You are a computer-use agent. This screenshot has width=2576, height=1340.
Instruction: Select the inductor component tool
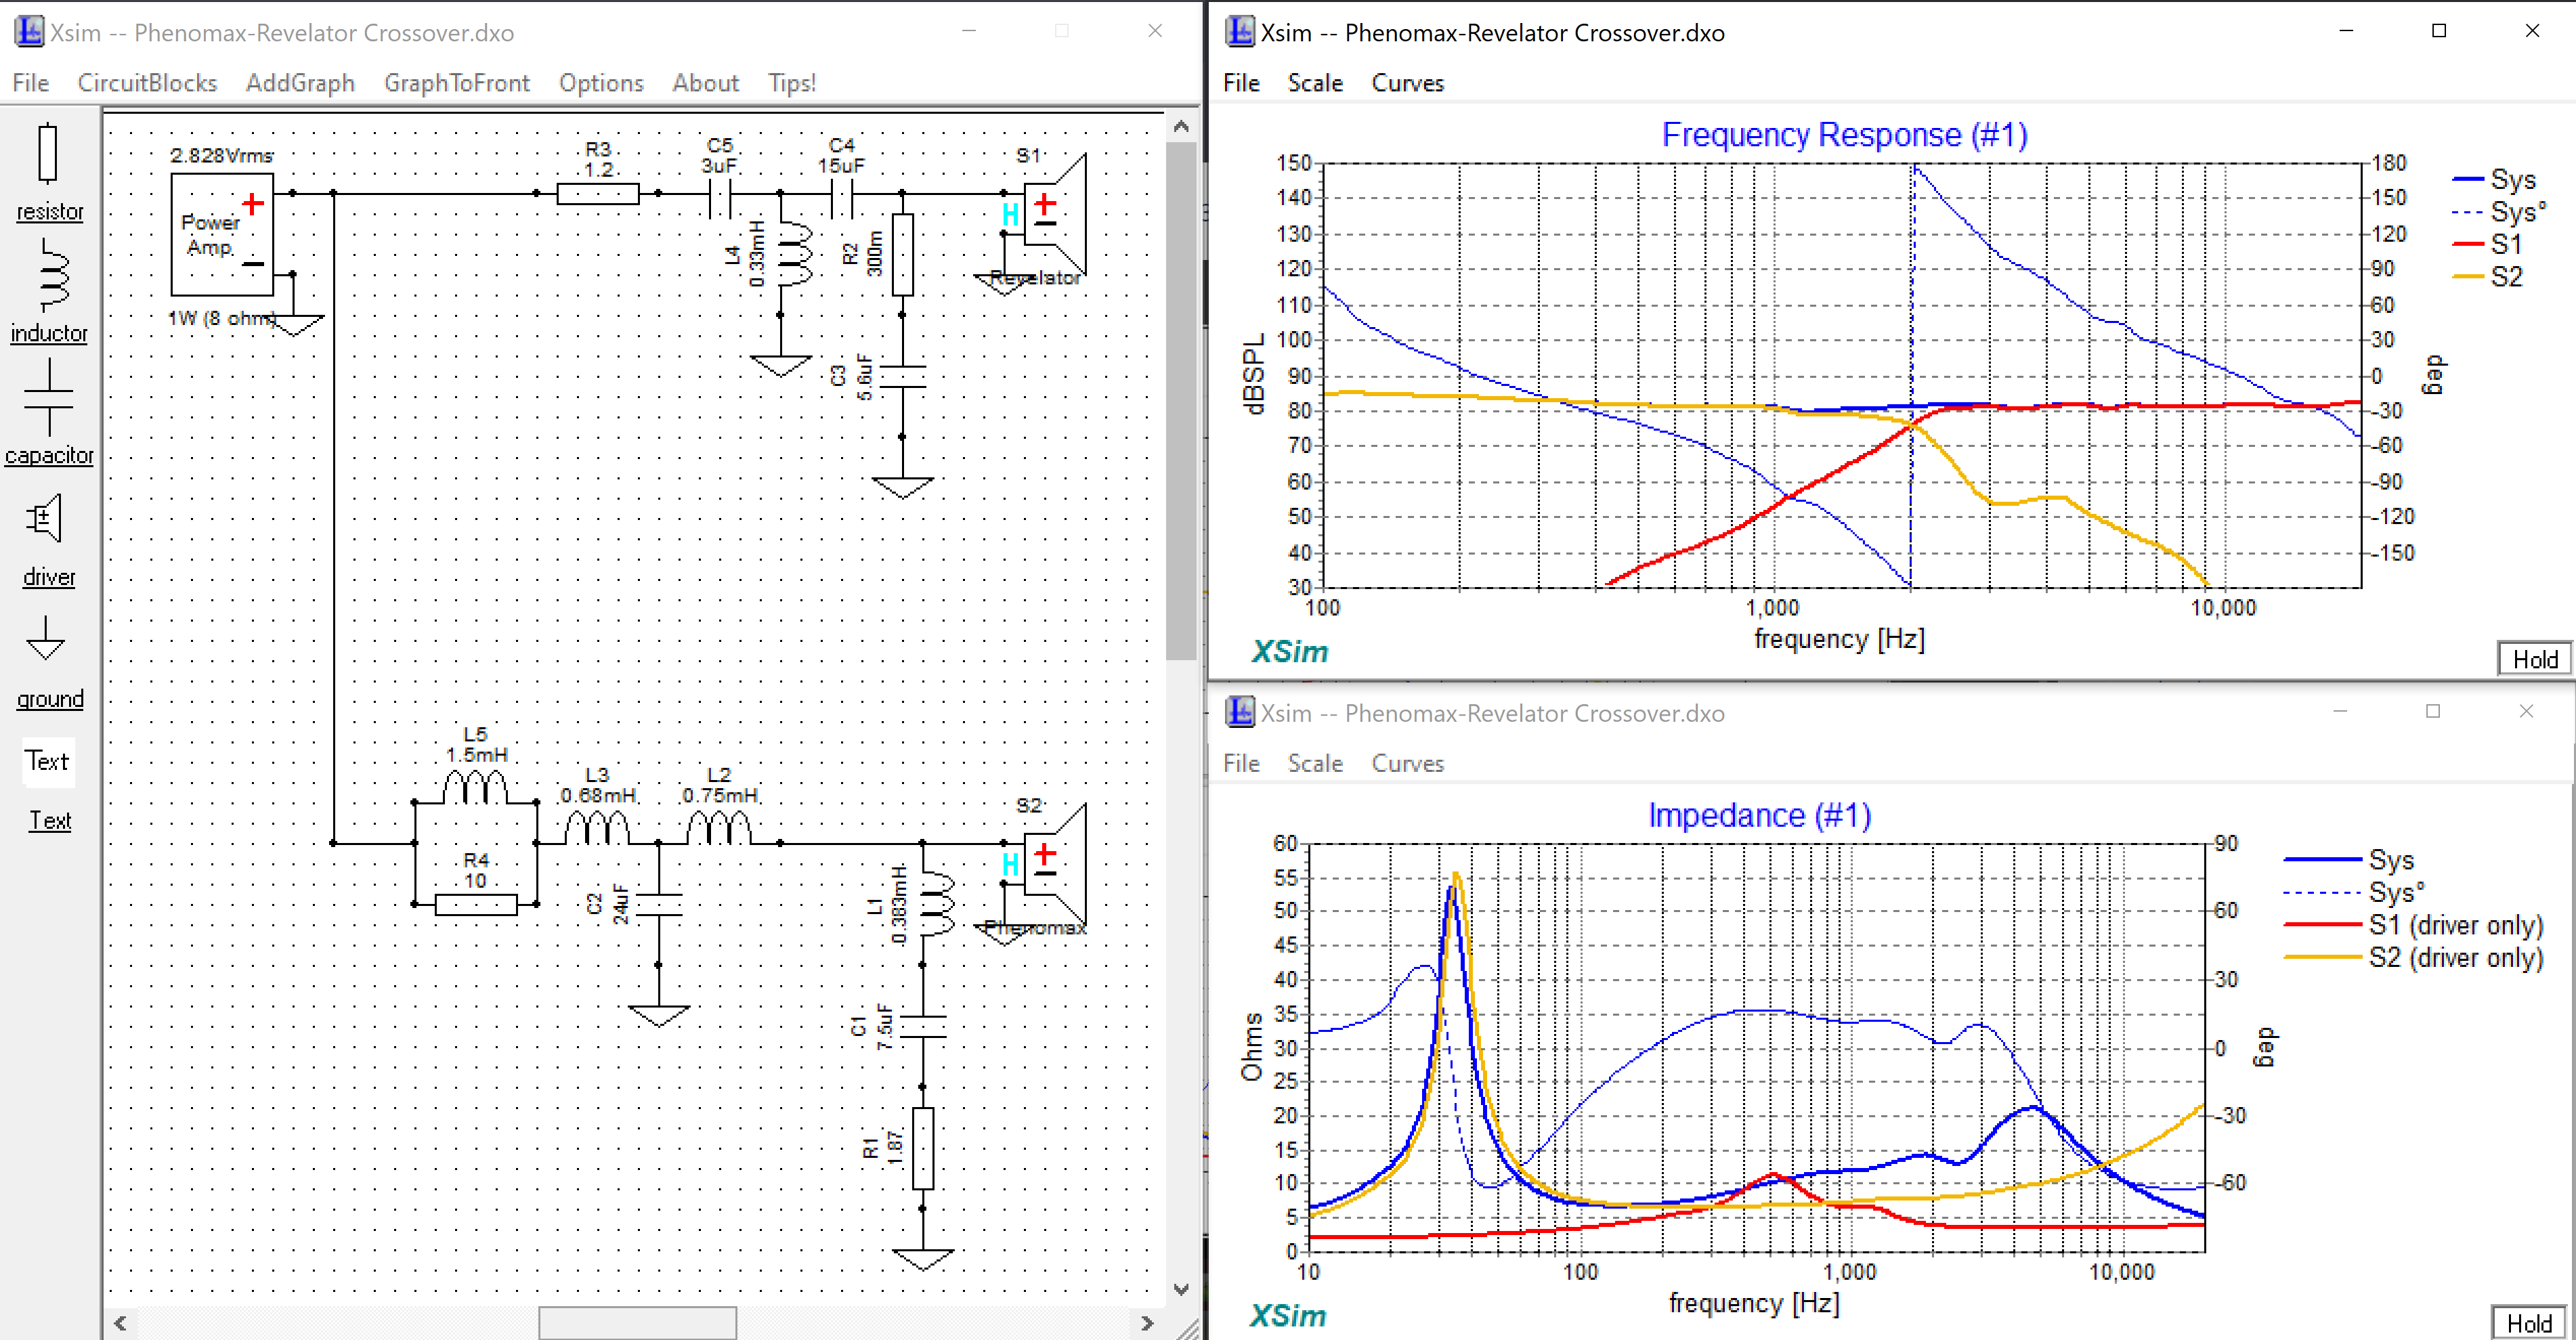(52, 276)
